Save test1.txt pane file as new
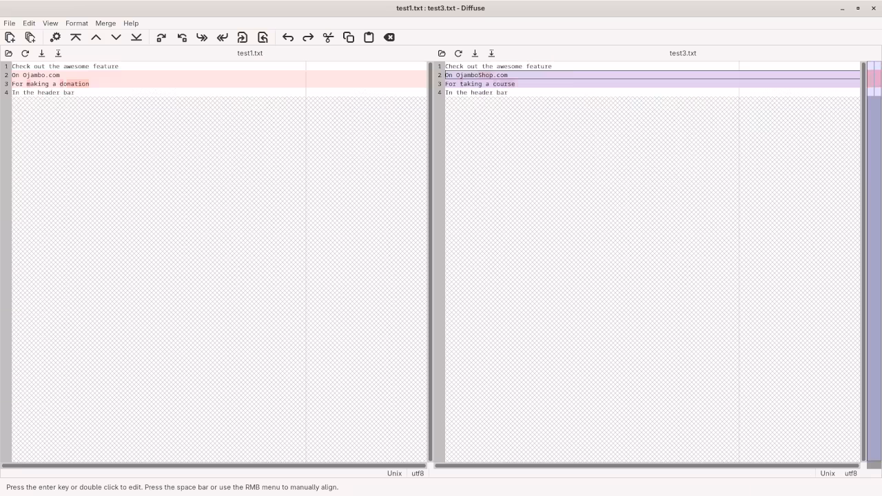 [x=58, y=53]
